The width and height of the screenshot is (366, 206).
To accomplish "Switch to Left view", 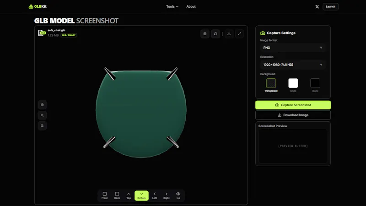I will [155, 195].
